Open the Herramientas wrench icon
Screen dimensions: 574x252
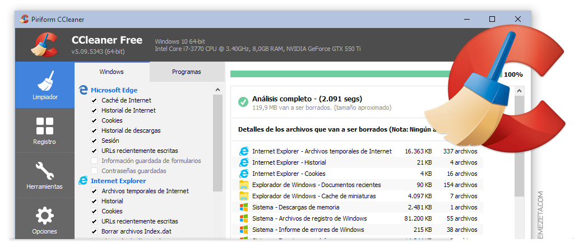click(45, 170)
